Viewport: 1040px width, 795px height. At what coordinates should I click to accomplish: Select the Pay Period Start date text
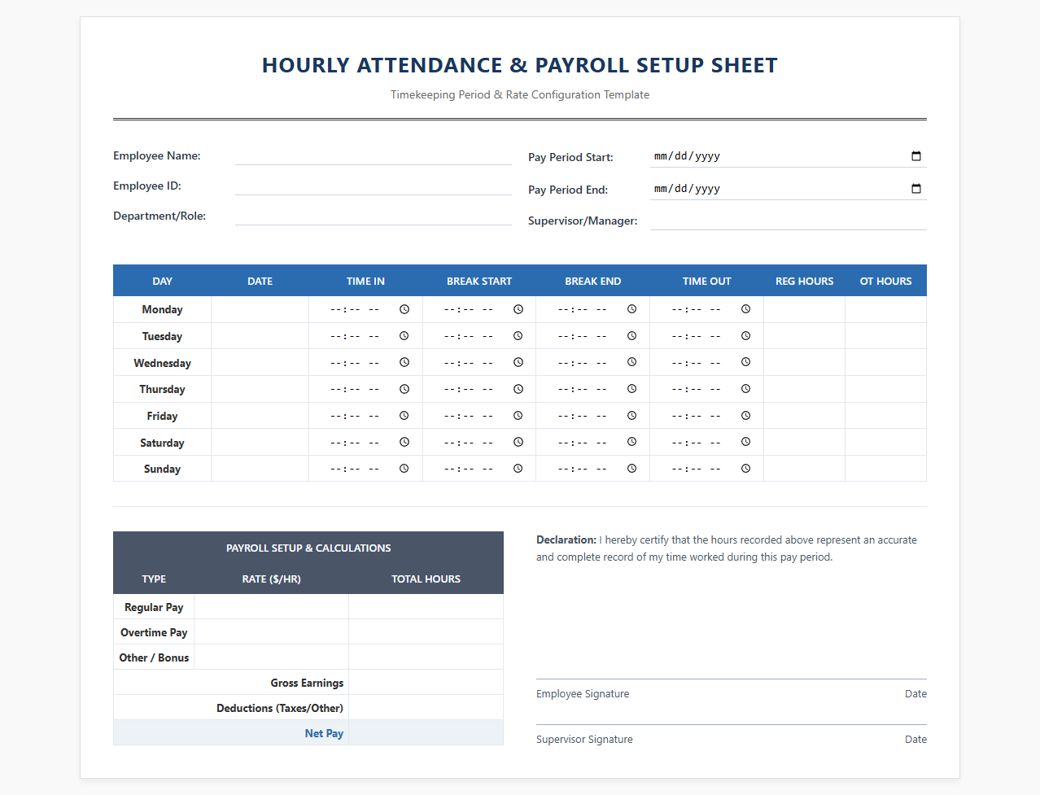click(x=688, y=156)
